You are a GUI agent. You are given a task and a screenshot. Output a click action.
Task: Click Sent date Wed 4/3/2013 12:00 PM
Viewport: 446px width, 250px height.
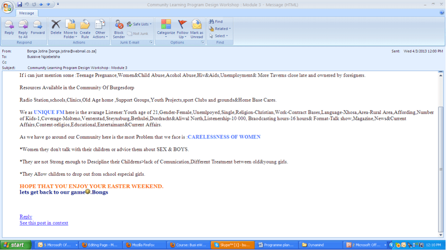pyautogui.click(x=423, y=51)
